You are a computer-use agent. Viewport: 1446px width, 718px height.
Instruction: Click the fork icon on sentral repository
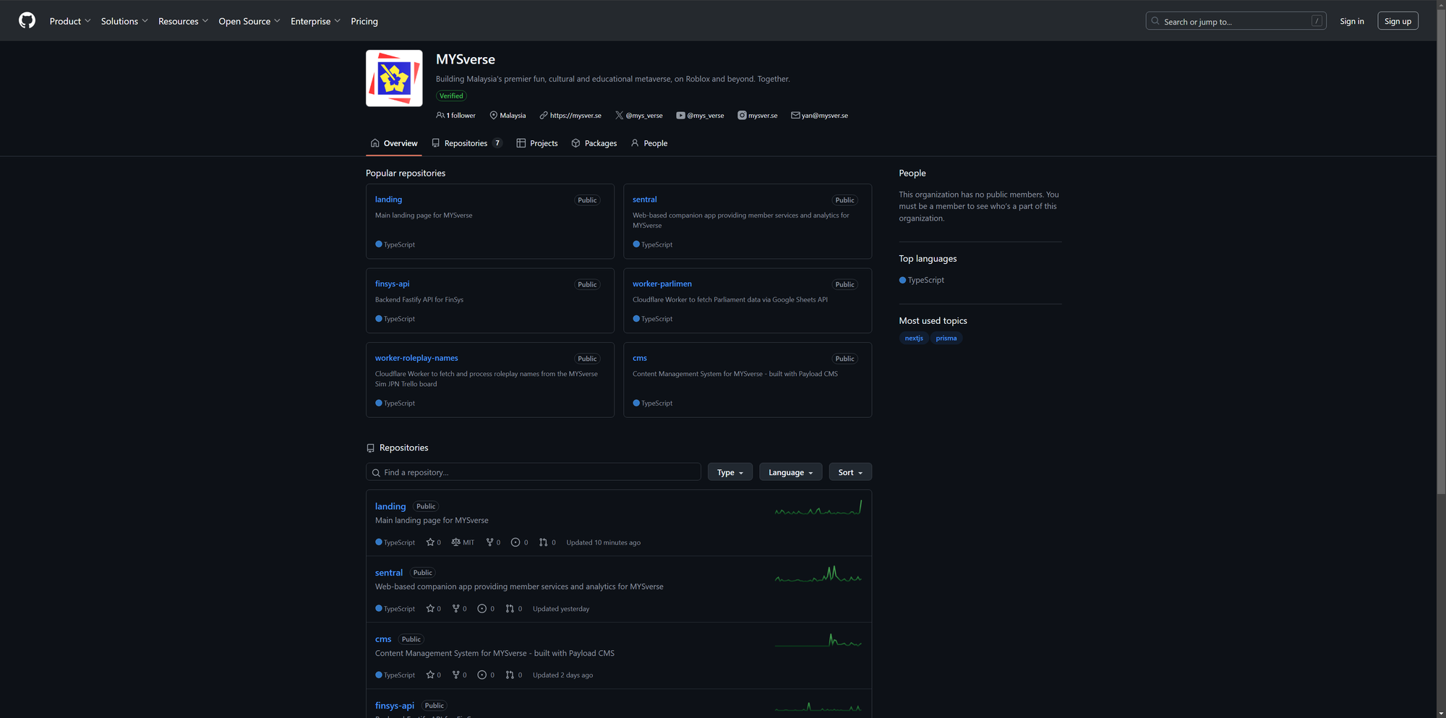[455, 609]
